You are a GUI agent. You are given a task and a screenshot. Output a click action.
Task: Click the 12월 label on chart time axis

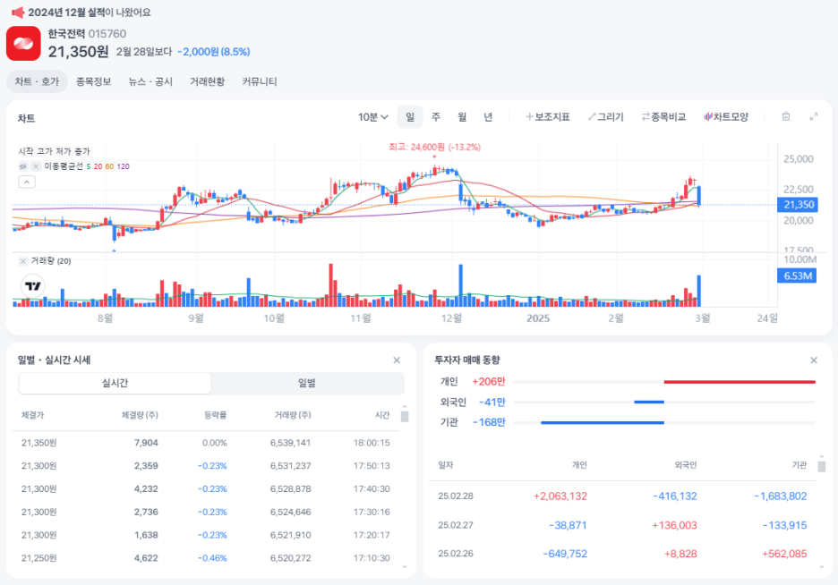[x=451, y=318]
